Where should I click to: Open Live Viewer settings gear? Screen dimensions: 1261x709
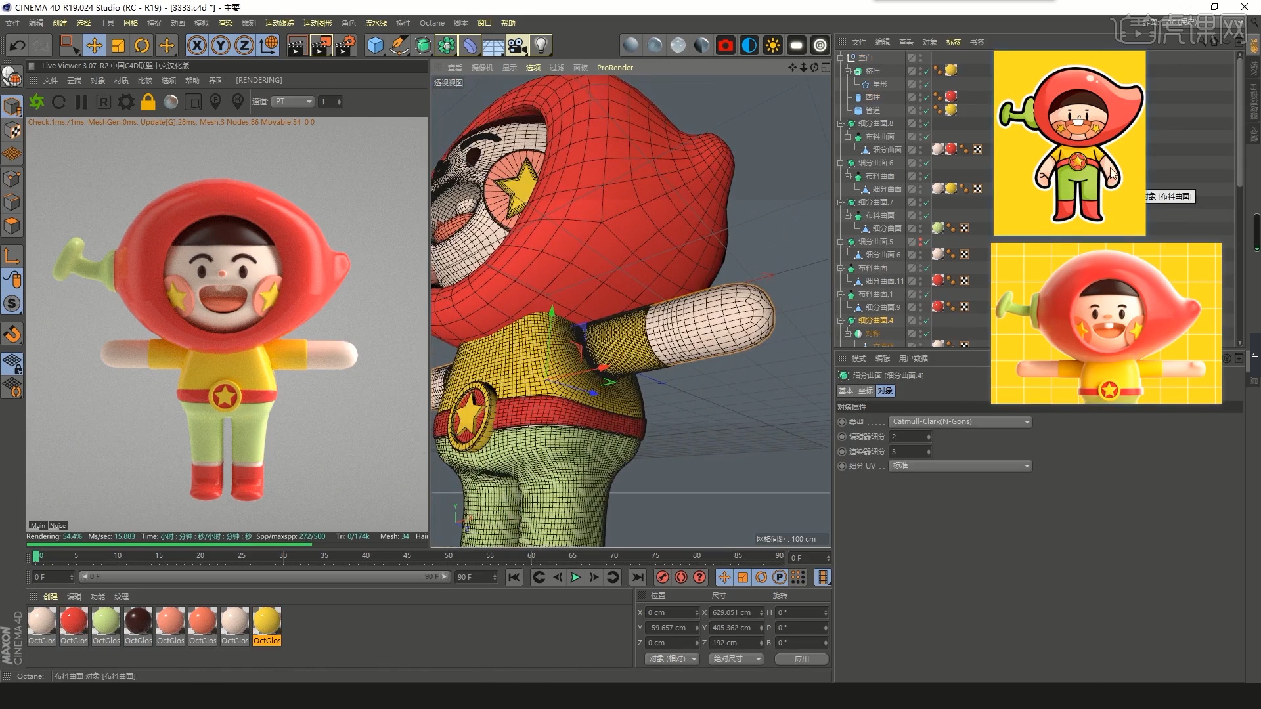coord(125,102)
